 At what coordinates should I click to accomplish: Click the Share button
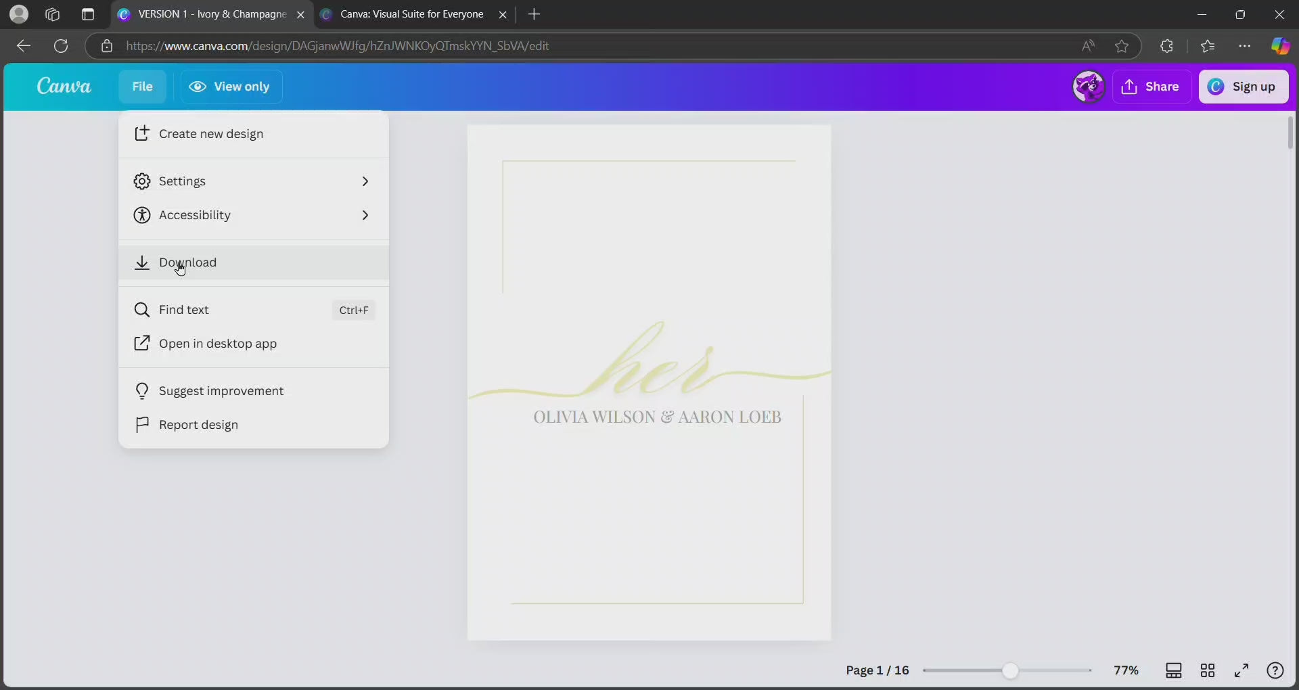point(1151,87)
